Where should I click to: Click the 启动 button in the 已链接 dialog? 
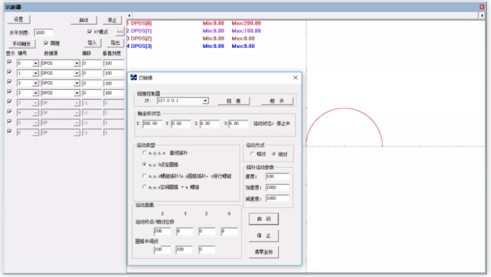pos(264,219)
